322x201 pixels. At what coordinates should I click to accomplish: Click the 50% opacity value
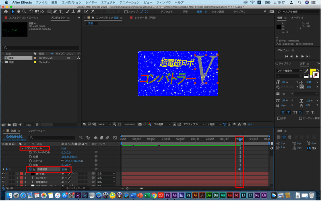[x=64, y=170]
